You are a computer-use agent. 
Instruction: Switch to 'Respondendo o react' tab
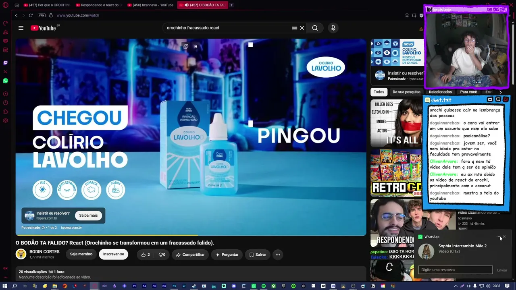pyautogui.click(x=98, y=5)
